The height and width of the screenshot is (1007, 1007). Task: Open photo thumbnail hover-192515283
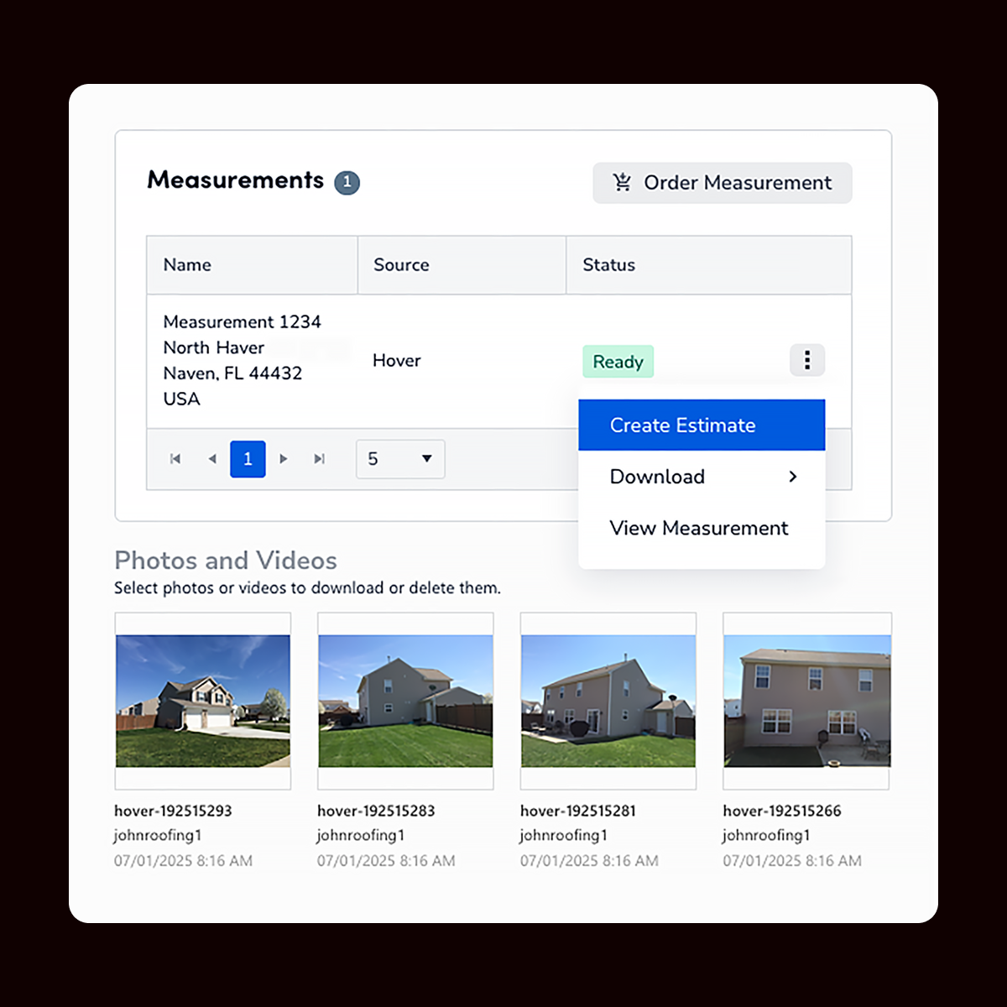point(405,701)
